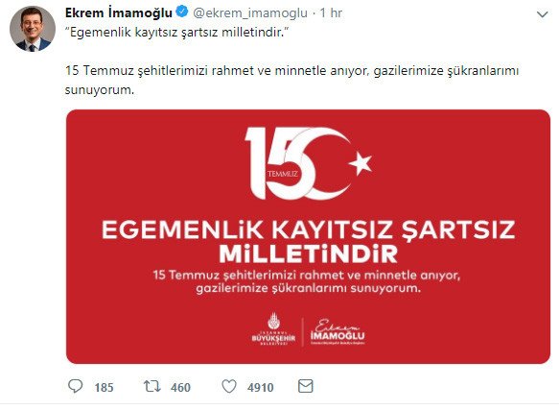Open Ekrem İmamoğlu's profile picture
The width and height of the screenshot is (559, 410).
click(33, 29)
